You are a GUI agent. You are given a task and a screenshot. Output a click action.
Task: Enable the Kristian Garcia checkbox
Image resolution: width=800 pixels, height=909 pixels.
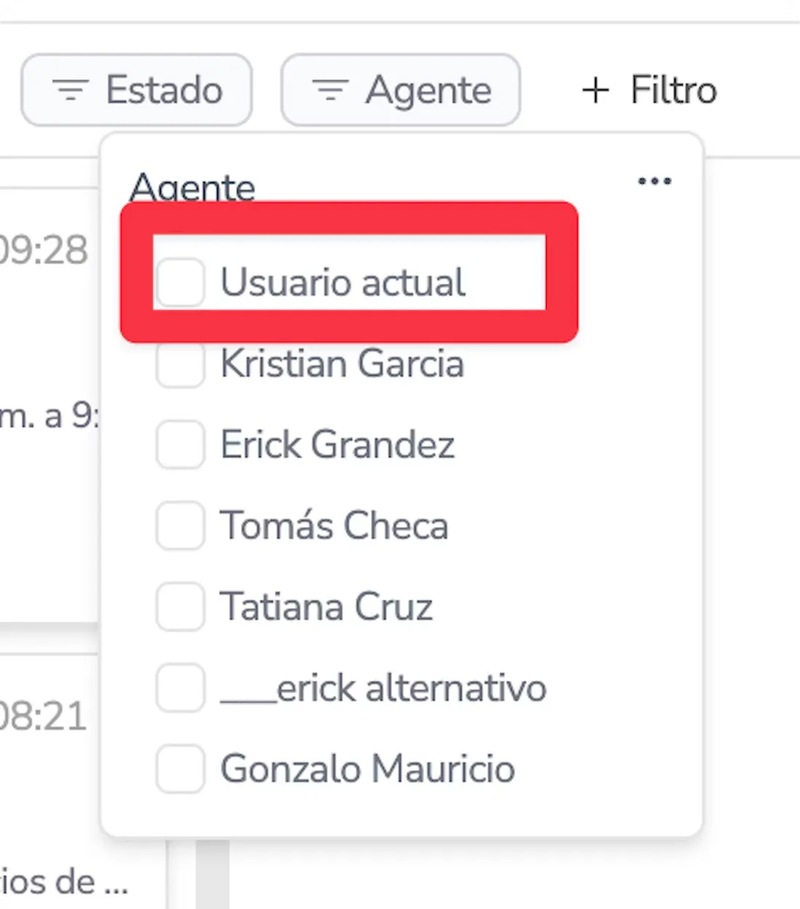(x=180, y=365)
